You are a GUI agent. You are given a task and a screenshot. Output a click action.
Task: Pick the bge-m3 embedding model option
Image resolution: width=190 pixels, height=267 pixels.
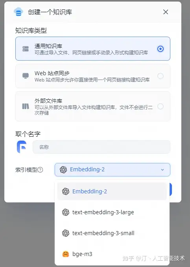tap(112, 254)
